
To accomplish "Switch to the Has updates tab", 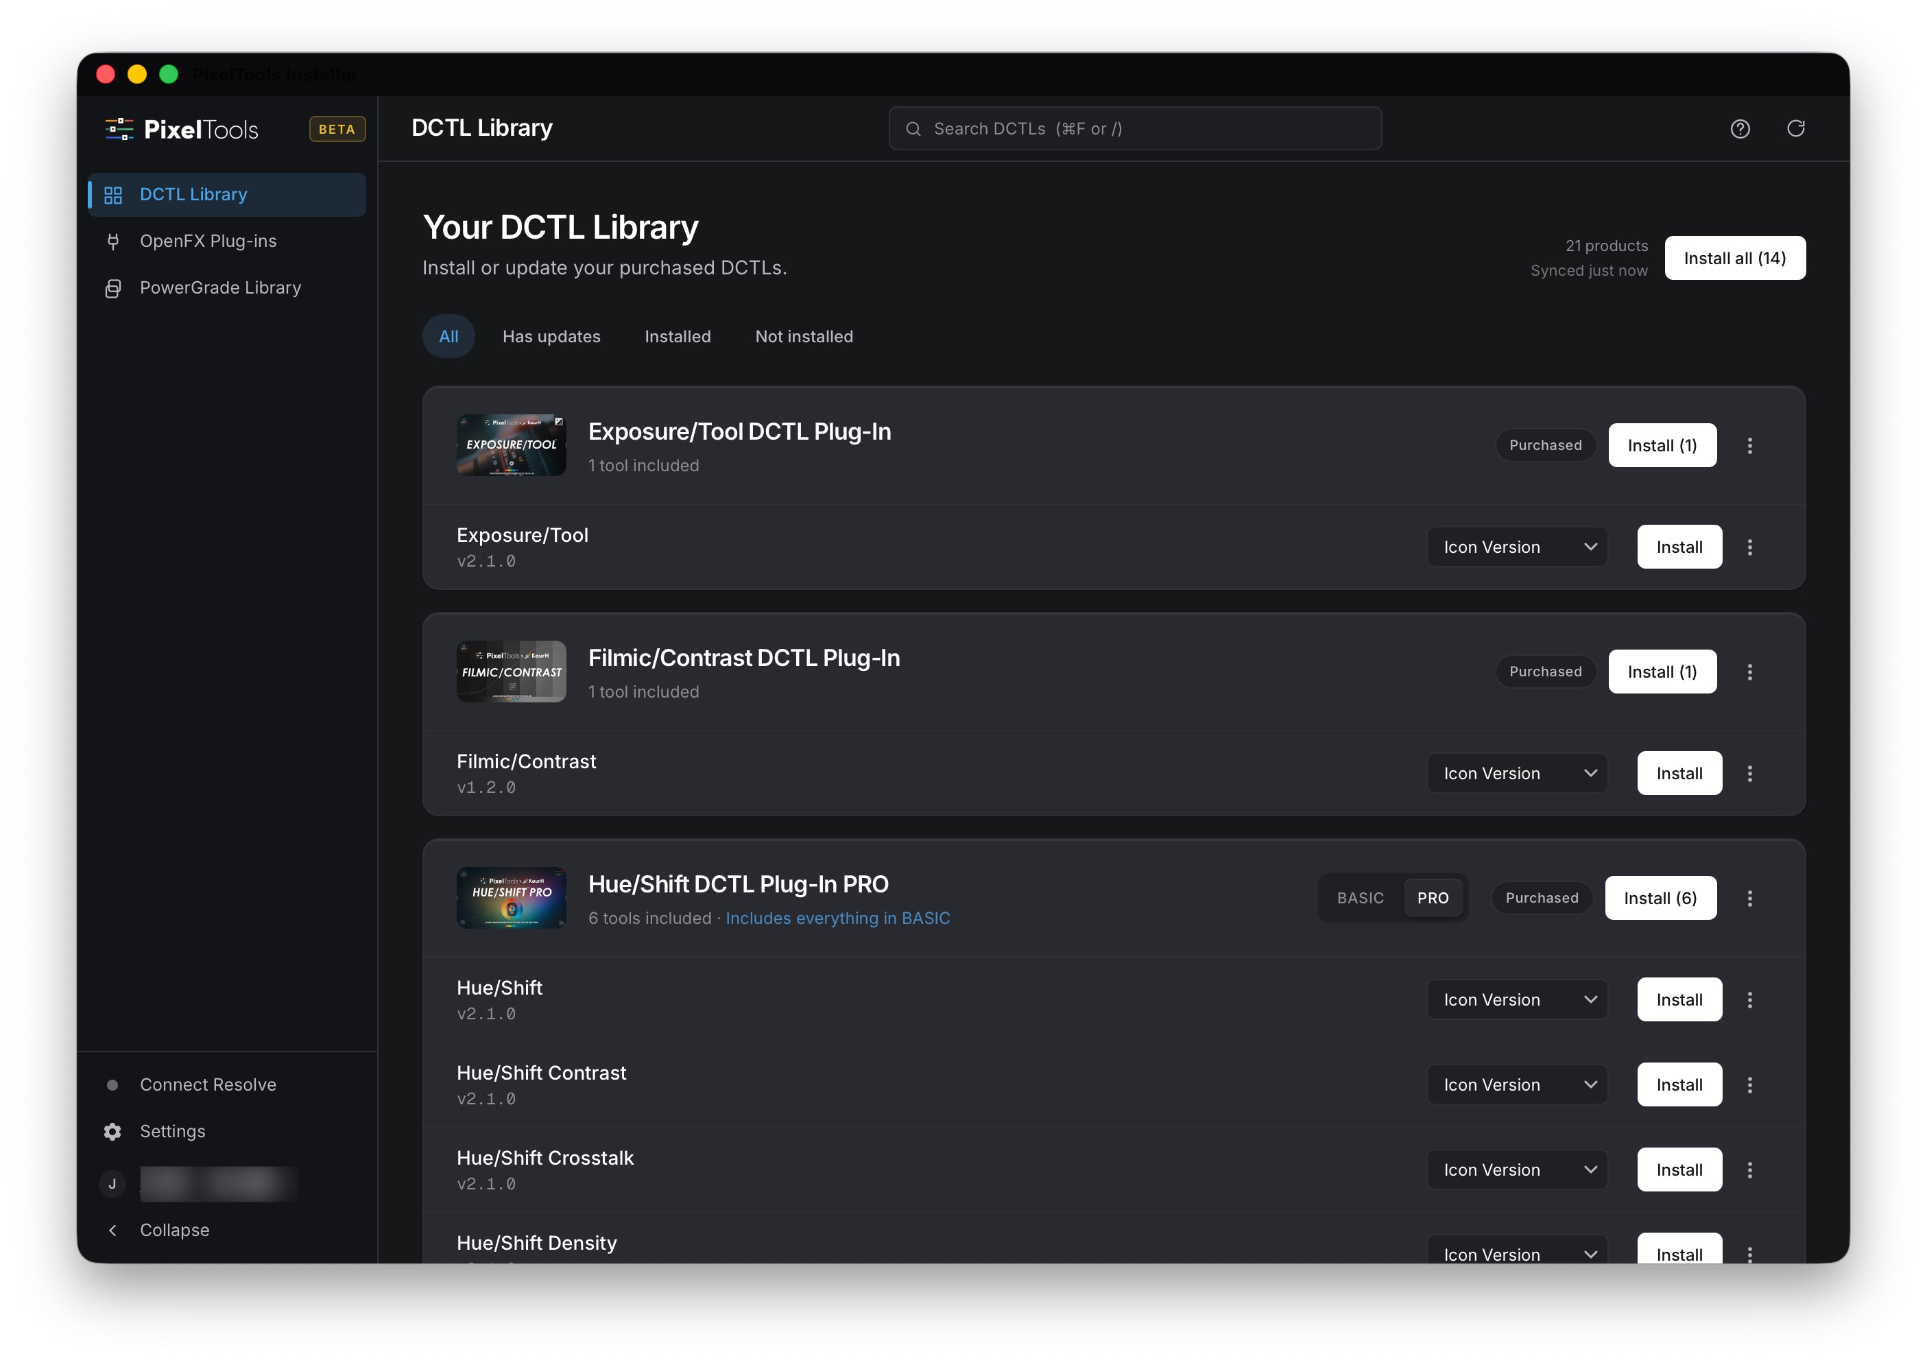I will click(551, 336).
